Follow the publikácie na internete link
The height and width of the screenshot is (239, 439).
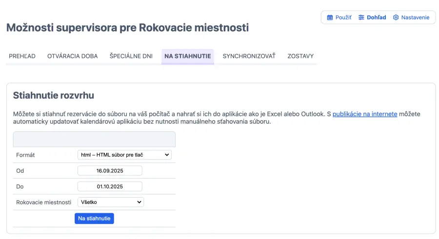point(364,114)
